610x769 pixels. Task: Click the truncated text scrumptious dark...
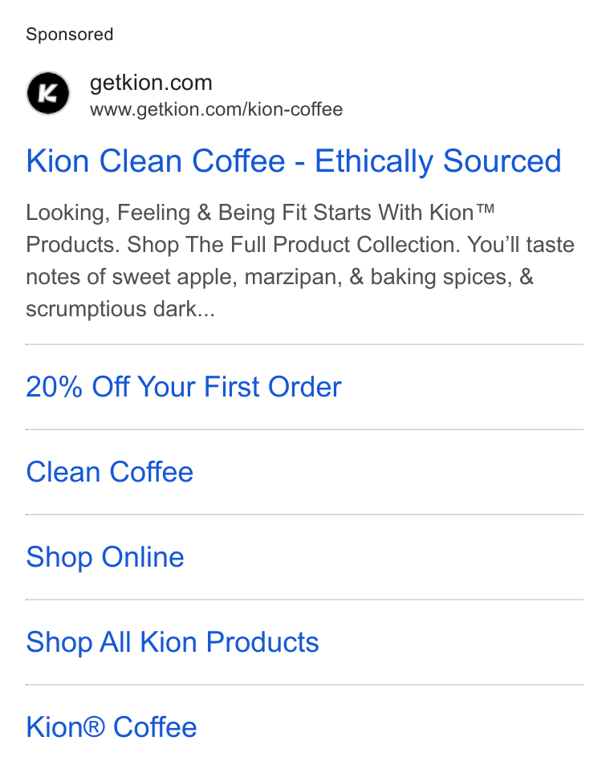tap(120, 309)
